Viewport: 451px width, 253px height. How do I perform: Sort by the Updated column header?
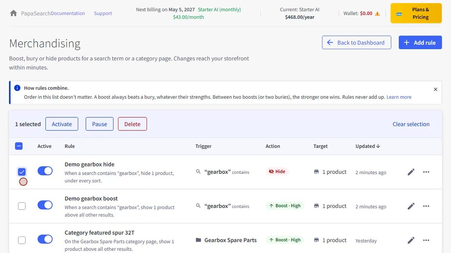pyautogui.click(x=368, y=146)
